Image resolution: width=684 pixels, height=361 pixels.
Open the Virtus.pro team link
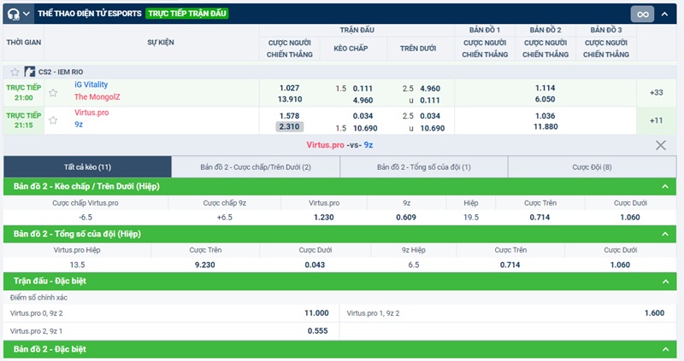pos(91,113)
